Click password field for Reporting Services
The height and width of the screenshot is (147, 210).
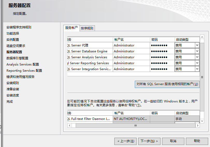click(x=162, y=63)
